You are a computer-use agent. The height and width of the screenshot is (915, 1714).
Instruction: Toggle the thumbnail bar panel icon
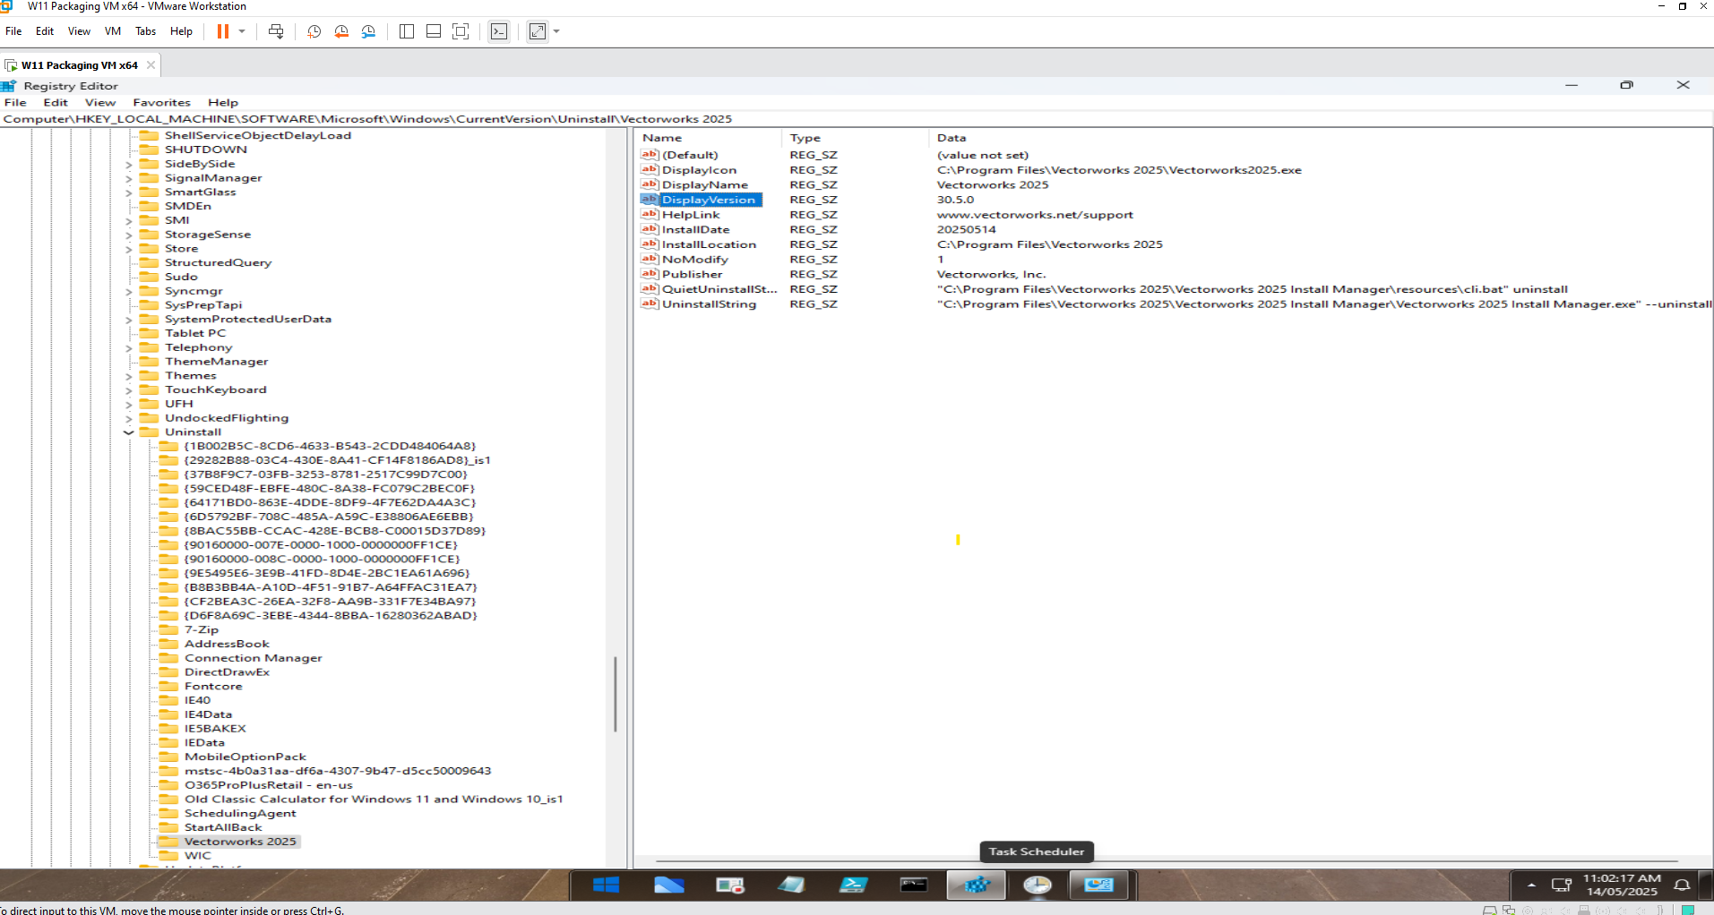(x=434, y=31)
